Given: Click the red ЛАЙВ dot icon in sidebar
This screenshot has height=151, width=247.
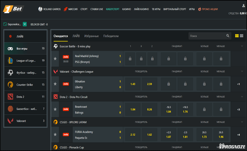Looking at the screenshot, I should [x=11, y=36].
